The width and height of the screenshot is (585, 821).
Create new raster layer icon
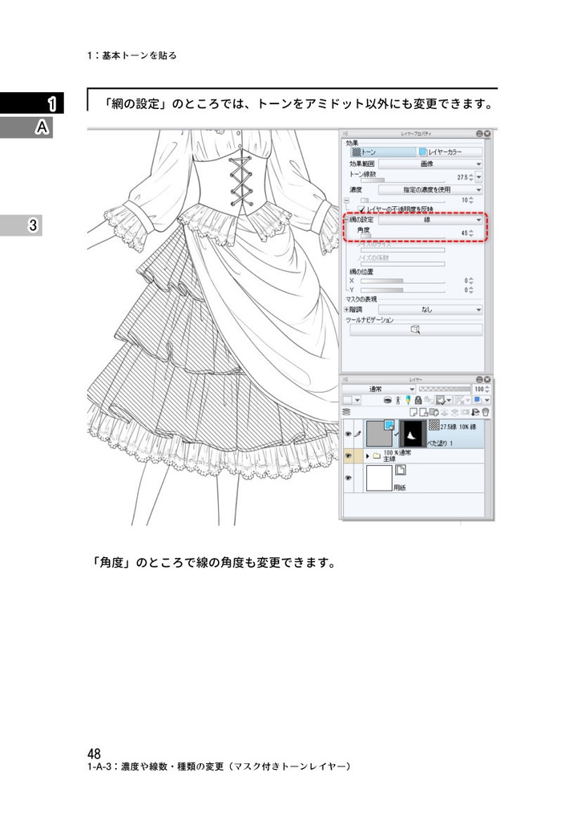[414, 412]
